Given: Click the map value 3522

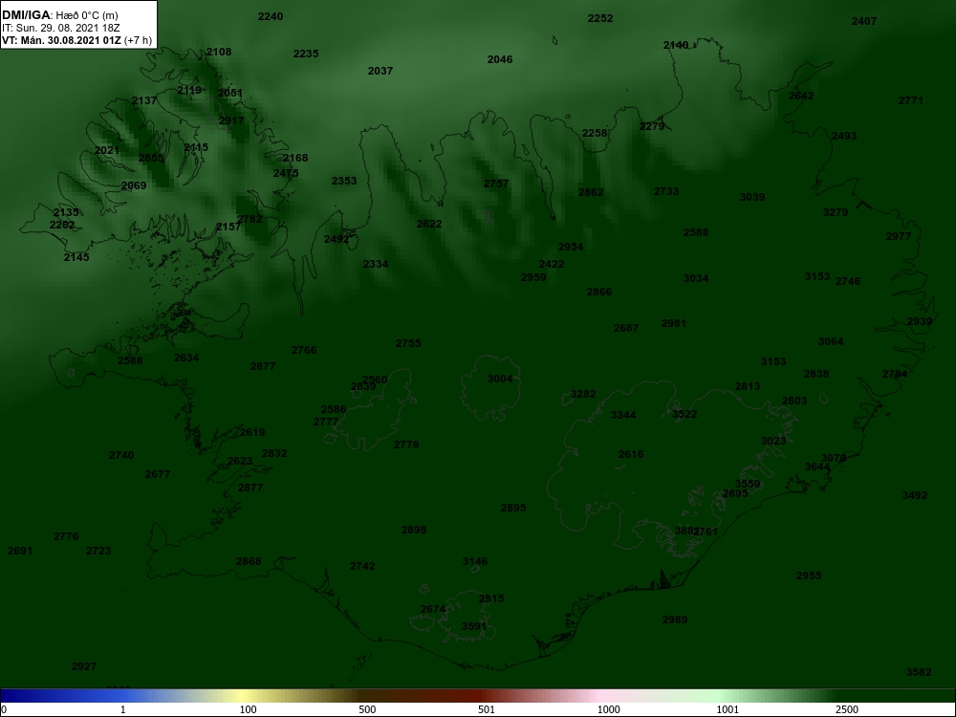Looking at the screenshot, I should (684, 414).
